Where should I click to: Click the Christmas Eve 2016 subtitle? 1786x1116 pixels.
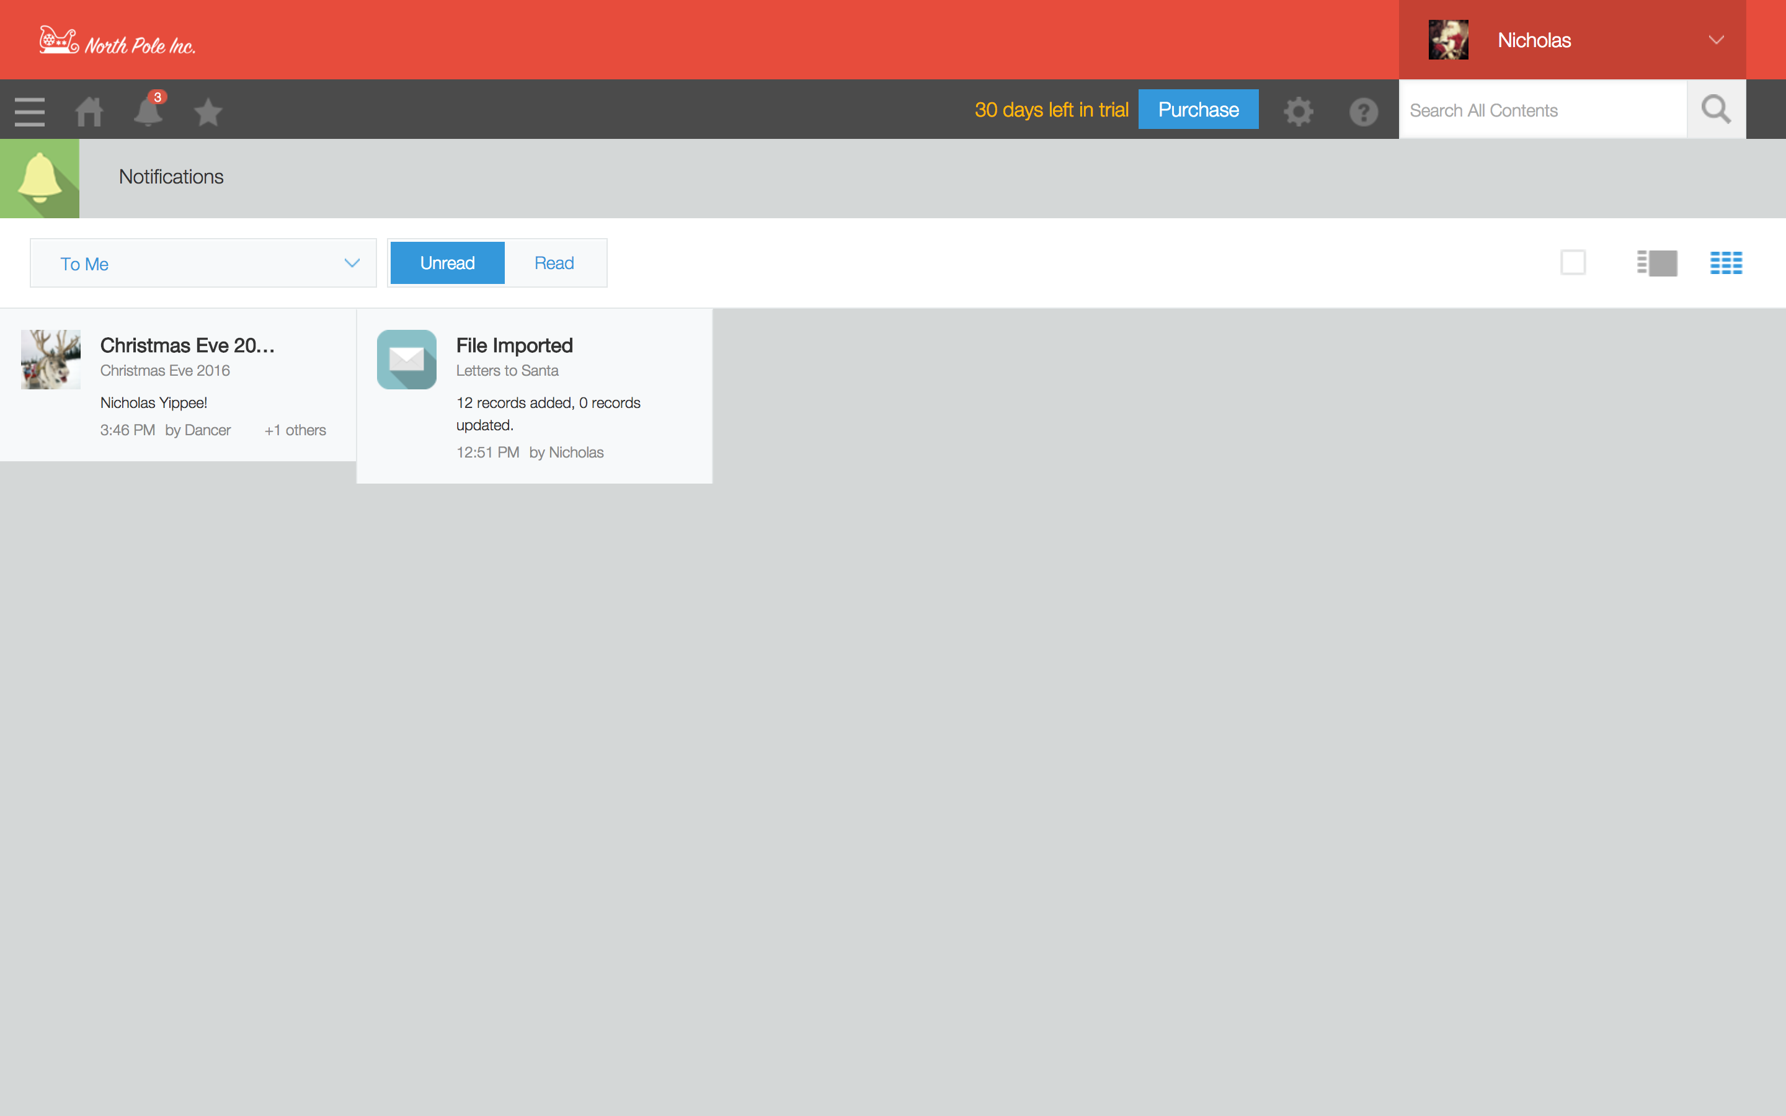tap(166, 371)
